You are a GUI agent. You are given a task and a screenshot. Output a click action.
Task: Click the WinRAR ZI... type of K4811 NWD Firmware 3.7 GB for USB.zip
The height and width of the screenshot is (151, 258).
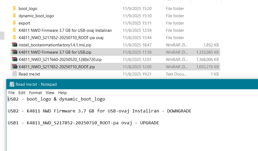point(177,52)
